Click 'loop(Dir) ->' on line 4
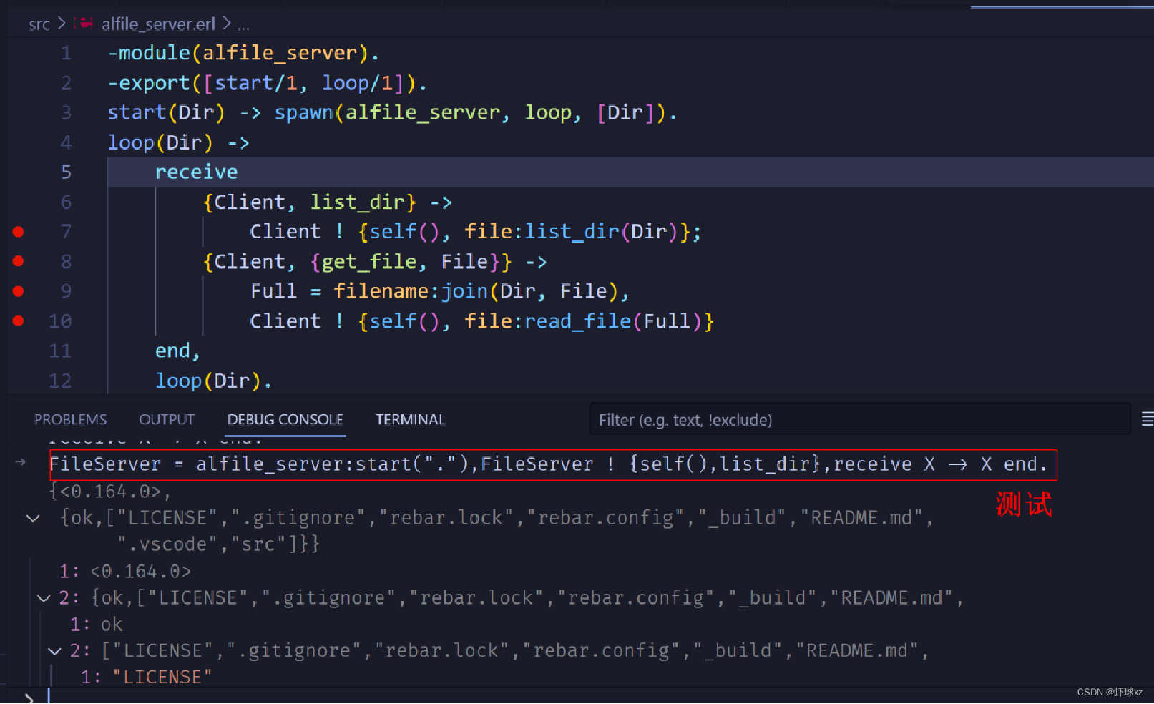The image size is (1154, 704). (179, 143)
